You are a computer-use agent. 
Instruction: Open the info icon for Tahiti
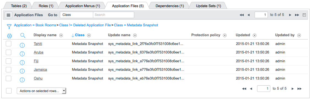[x=22, y=45]
